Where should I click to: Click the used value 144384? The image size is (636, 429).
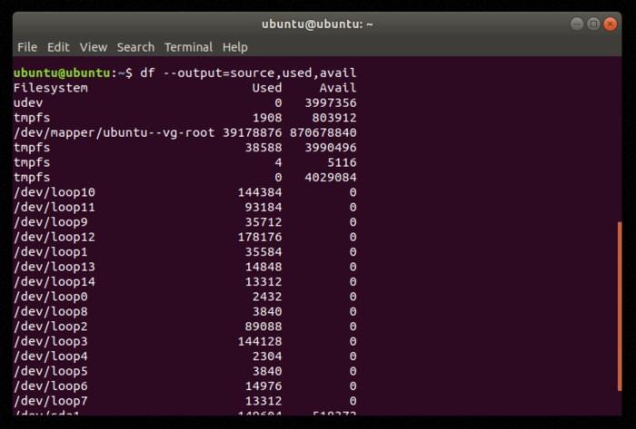pyautogui.click(x=260, y=192)
